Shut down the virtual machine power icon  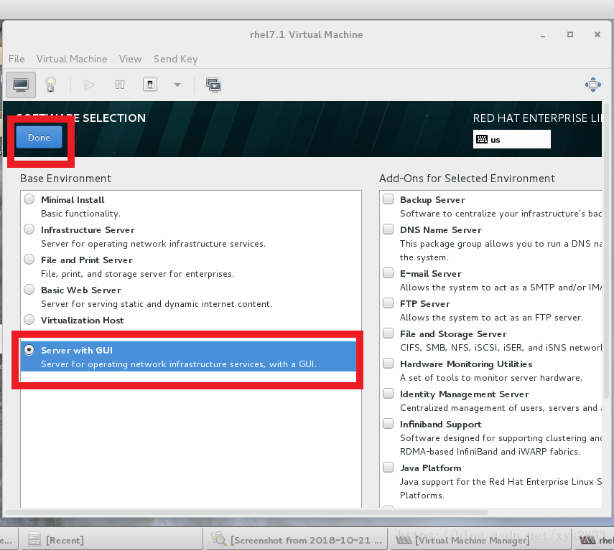click(150, 85)
